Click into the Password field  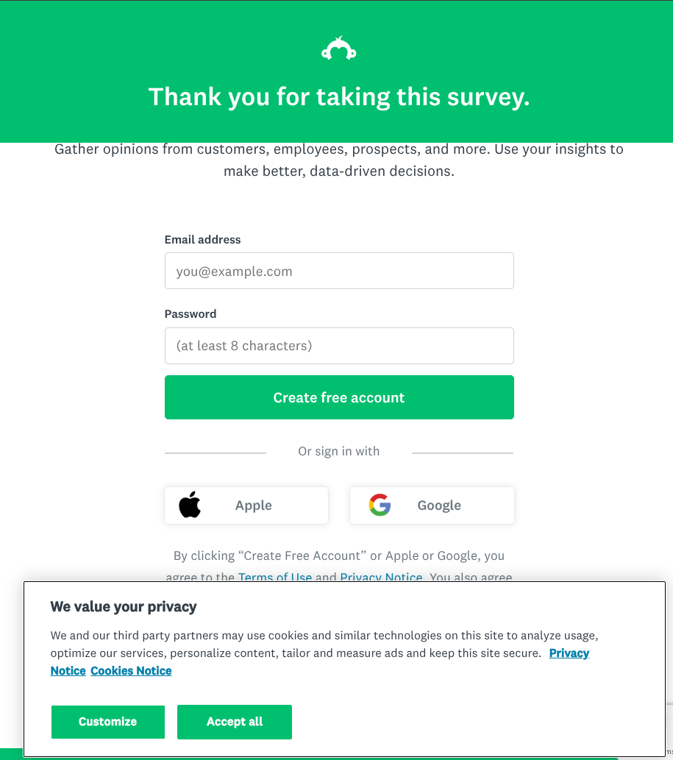[339, 346]
